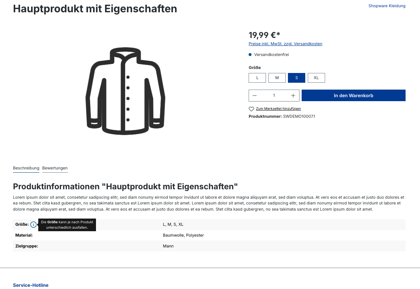
Task: Click the Hauptprodukt mit Eigenschaften title
Action: (x=95, y=9)
